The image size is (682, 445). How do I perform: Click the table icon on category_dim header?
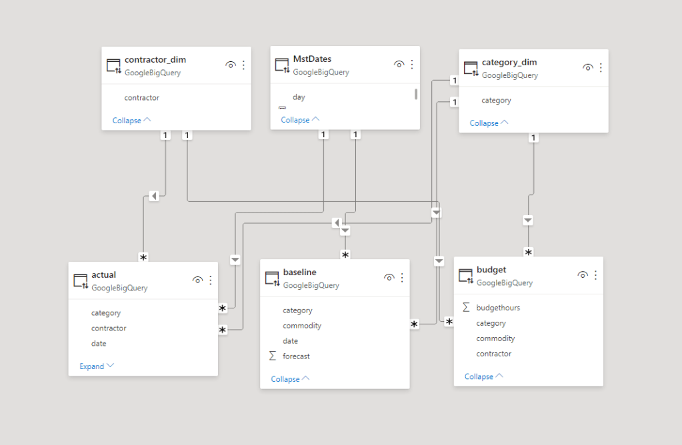[469, 67]
